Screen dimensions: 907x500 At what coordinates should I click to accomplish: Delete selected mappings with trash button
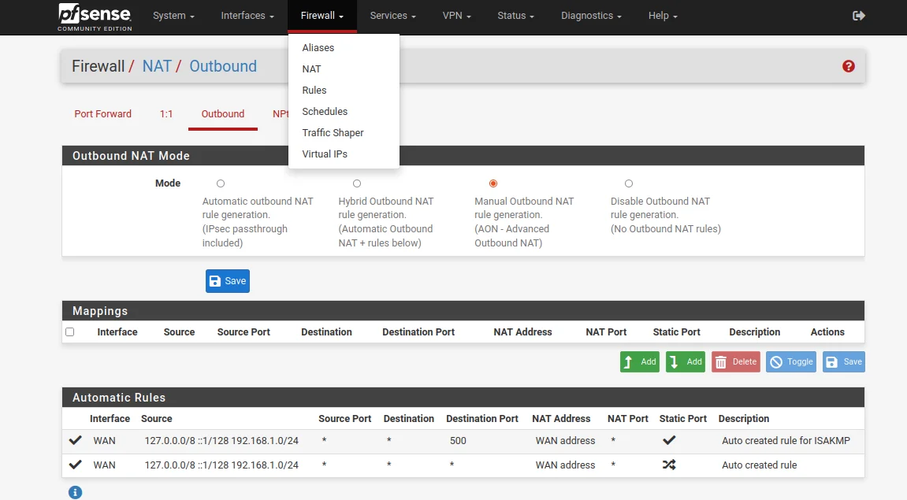coord(735,361)
